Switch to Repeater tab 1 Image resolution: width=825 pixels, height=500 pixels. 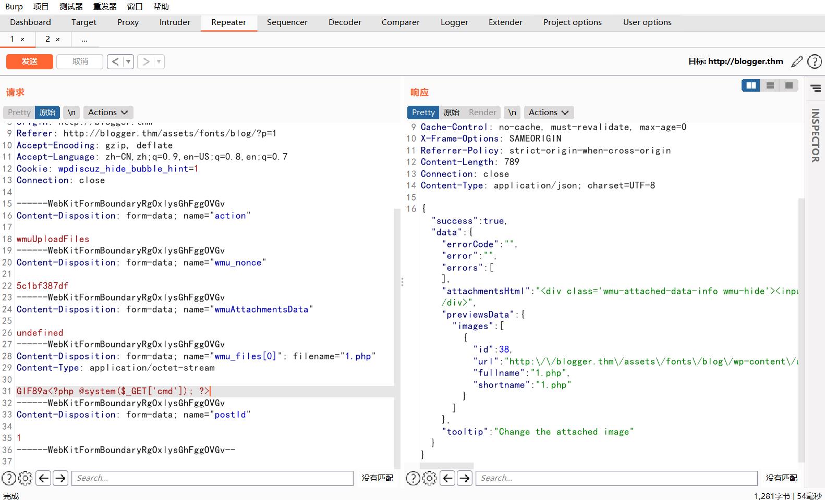[13, 39]
